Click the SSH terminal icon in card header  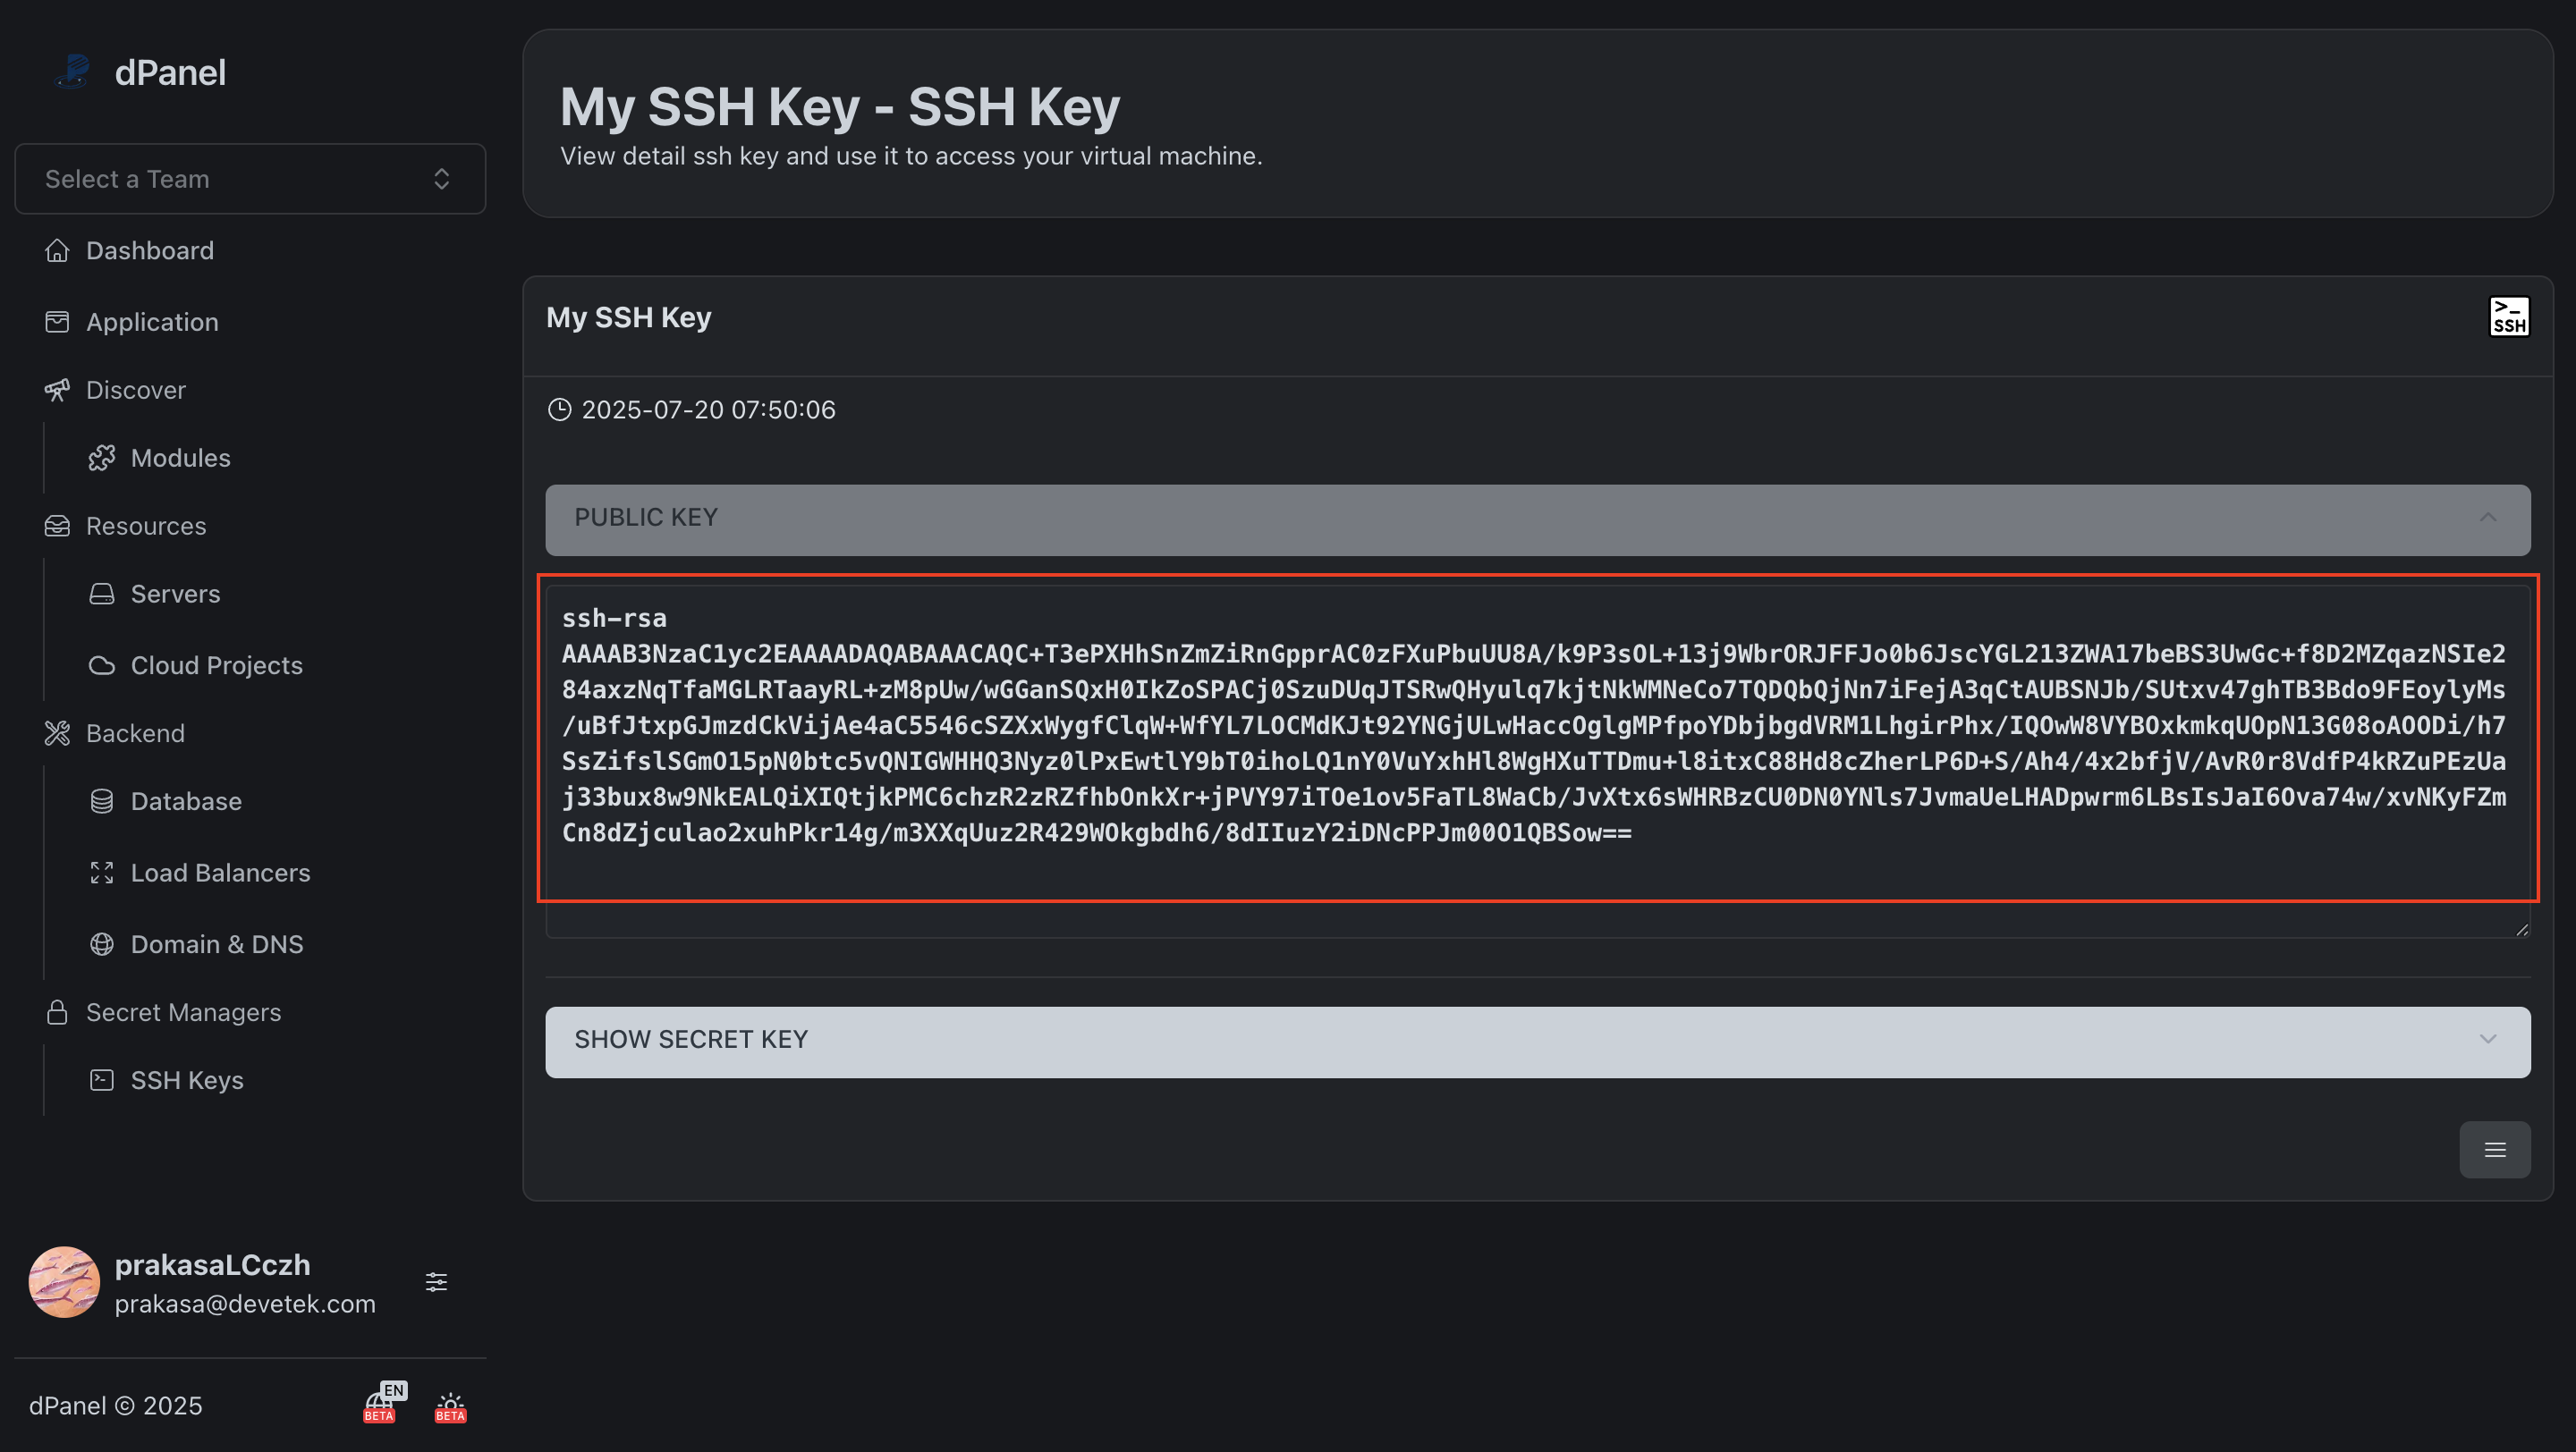click(2508, 317)
